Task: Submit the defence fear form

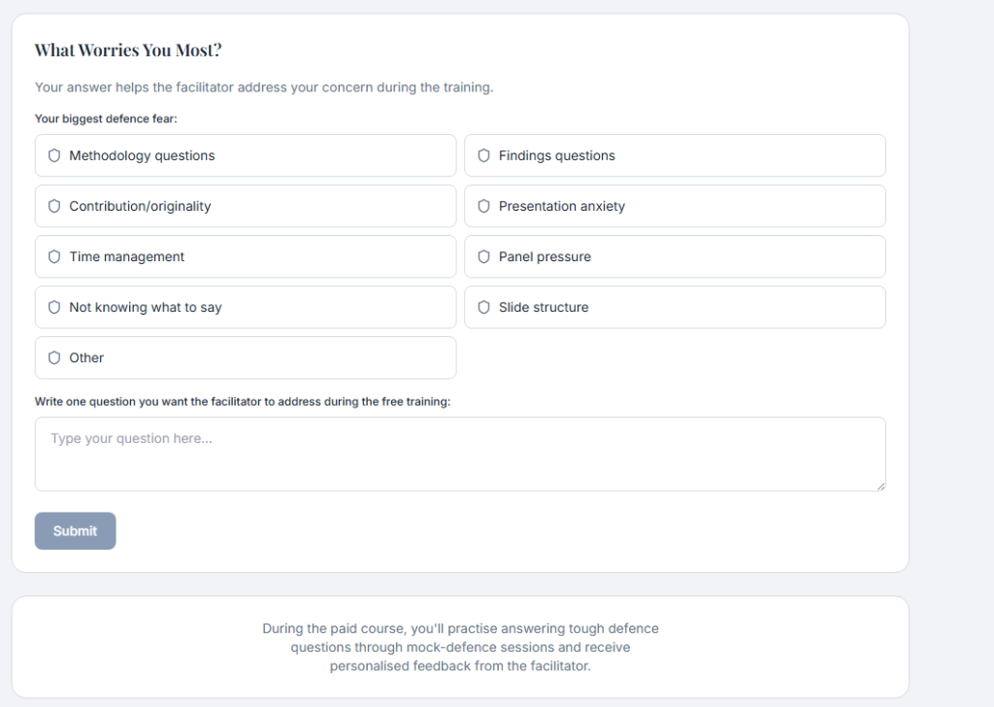Action: click(x=76, y=530)
